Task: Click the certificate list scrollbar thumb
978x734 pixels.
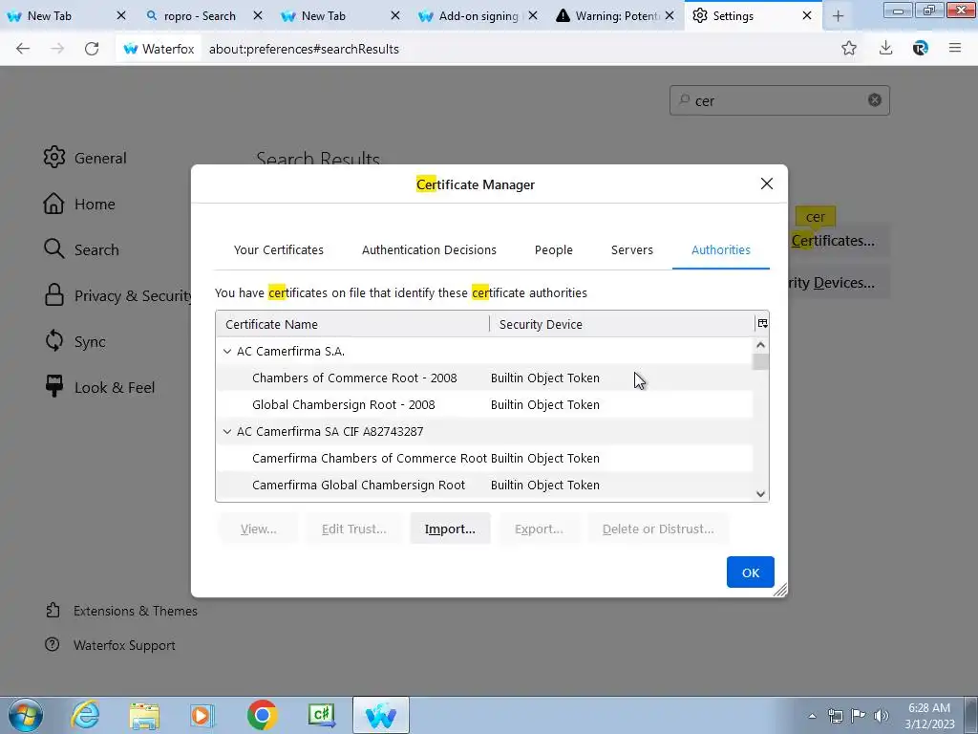Action: (x=760, y=362)
